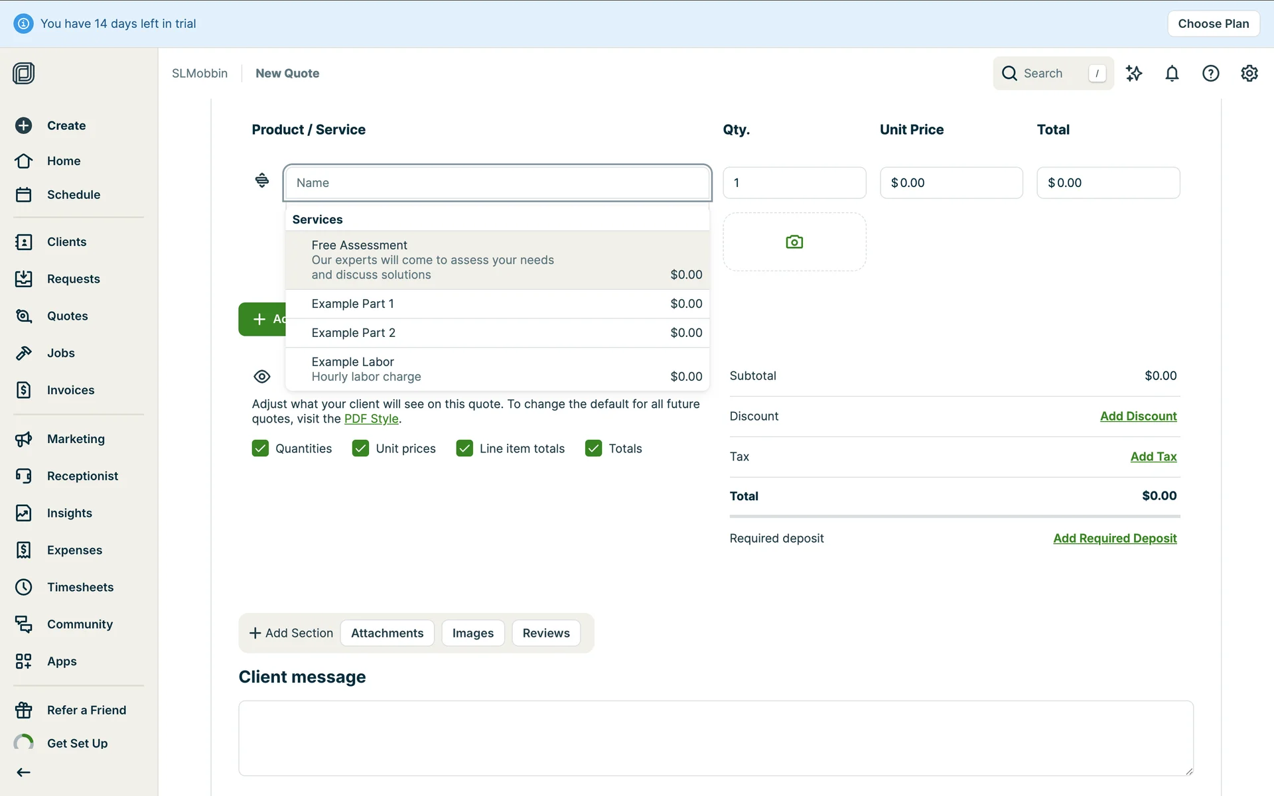Uncheck the Quantities checkbox
Viewport: 1274px width, 796px height.
pos(260,448)
